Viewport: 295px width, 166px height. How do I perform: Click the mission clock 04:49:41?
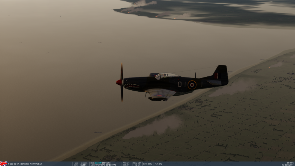click(x=291, y=163)
